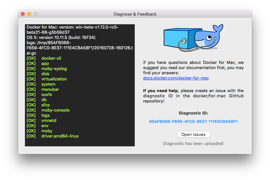270x180 pixels.
Task: Click the Diagnostic ID label
Action: 193,113
